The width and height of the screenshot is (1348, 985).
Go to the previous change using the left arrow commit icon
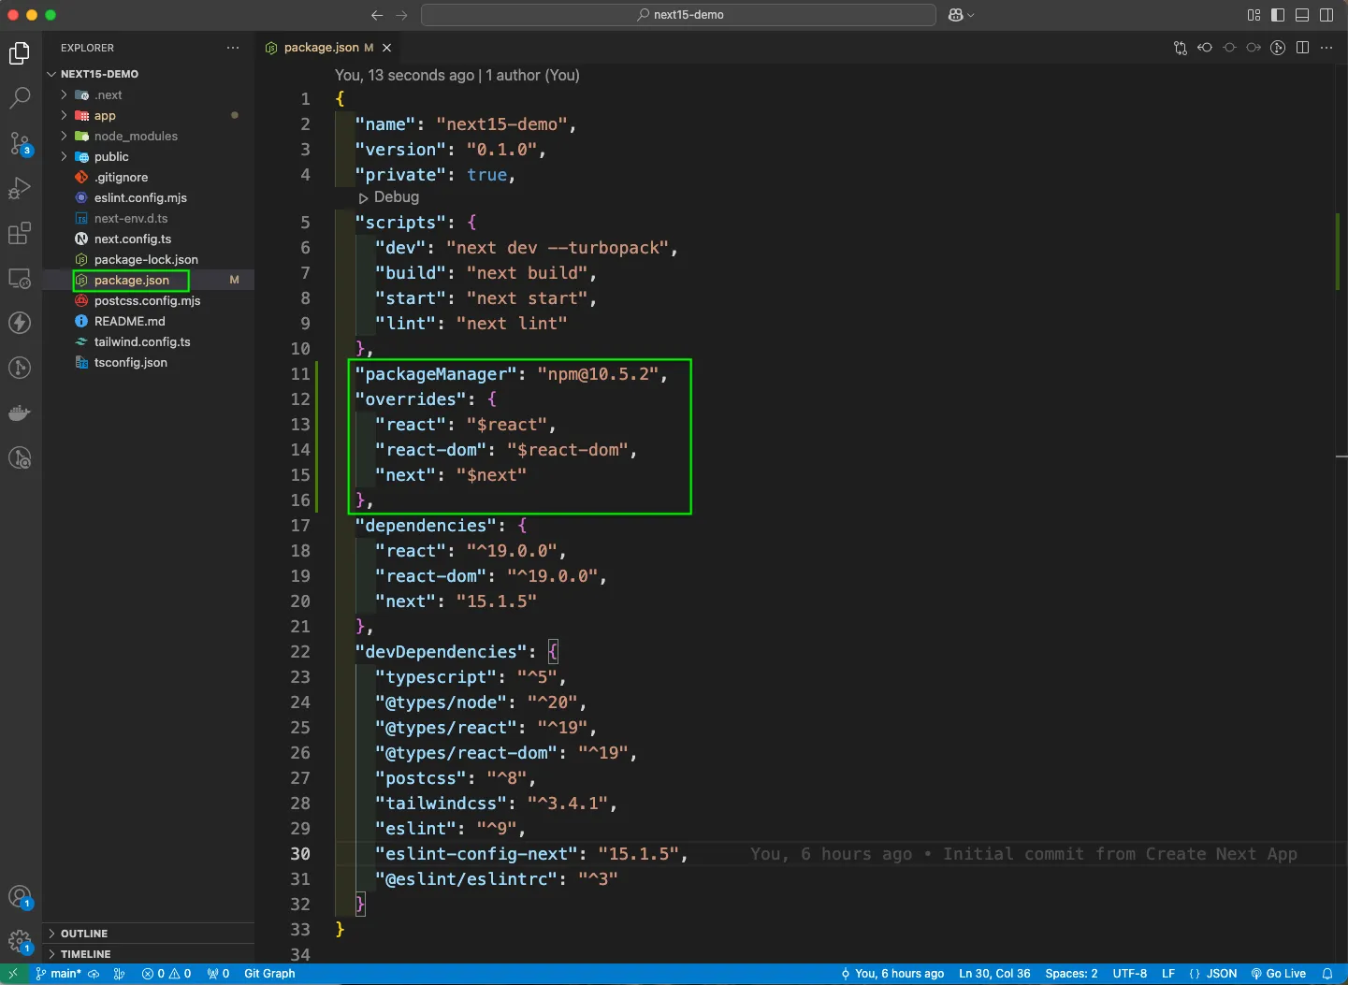point(1205,48)
